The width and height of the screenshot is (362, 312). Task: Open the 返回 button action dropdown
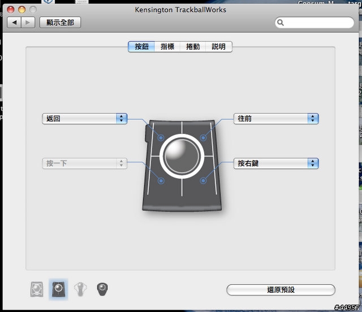click(84, 119)
